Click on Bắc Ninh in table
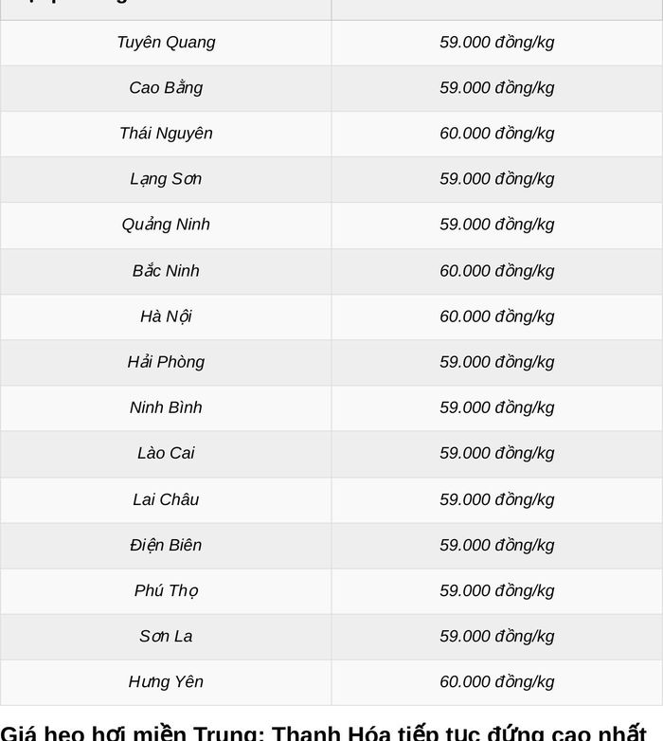Image resolution: width=663 pixels, height=741 pixels. pyautogui.click(x=166, y=271)
